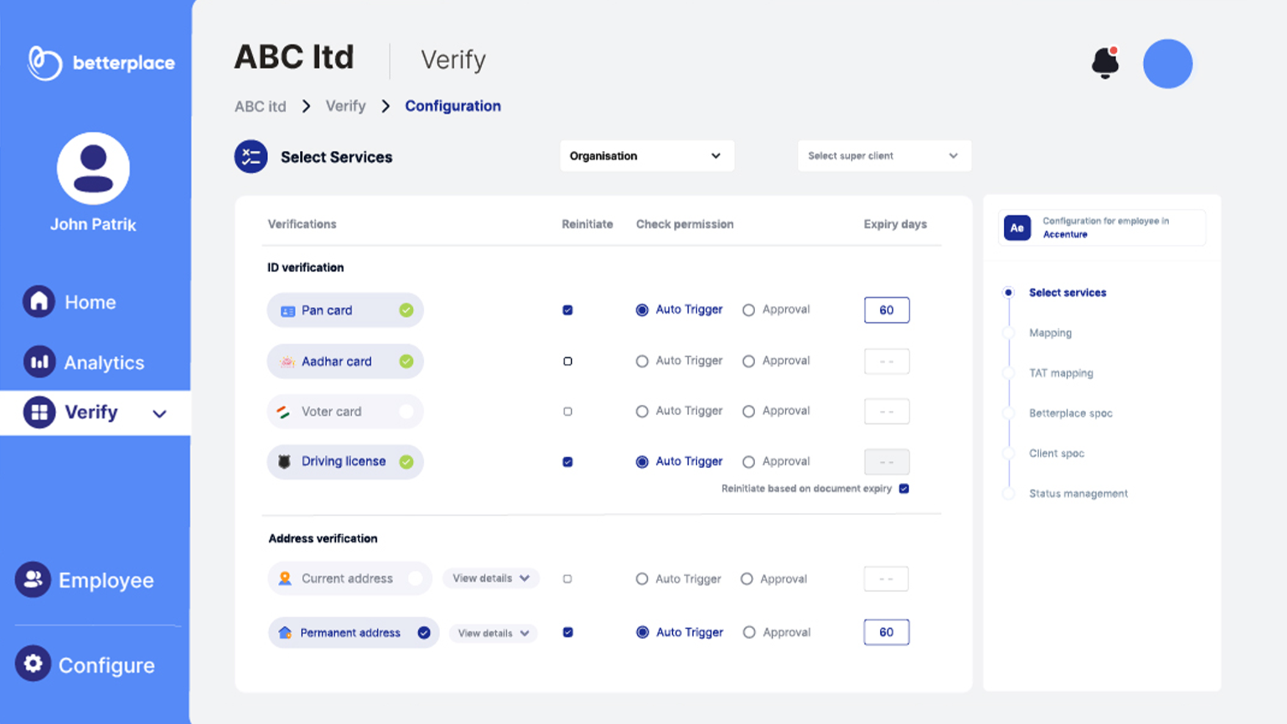Click the blue user avatar circle
1287x724 pixels.
click(x=1167, y=64)
